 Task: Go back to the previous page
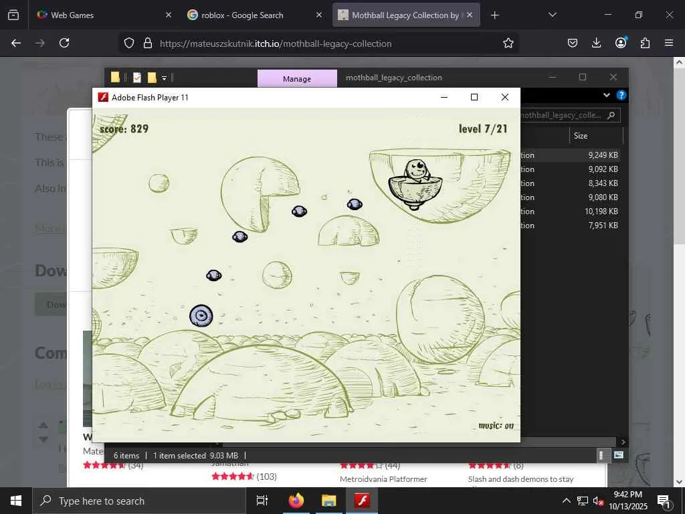16,43
